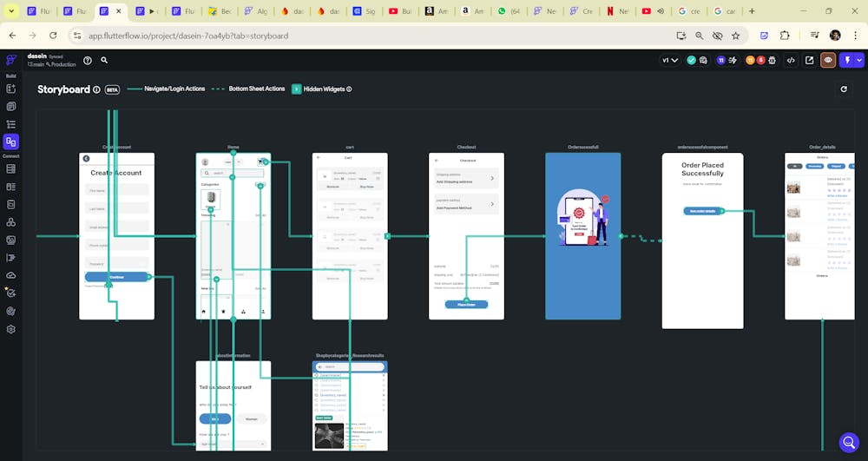Open the settings gear in left sidebar
868x461 pixels.
11,329
